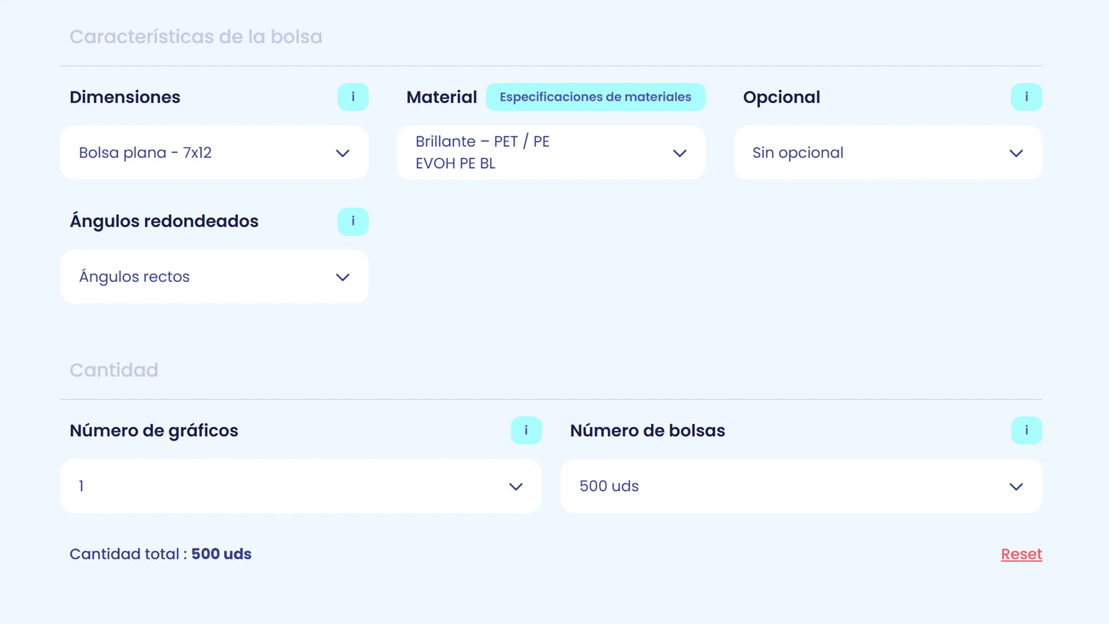
Task: Show info for Ángulos redondeados
Action: pyautogui.click(x=353, y=221)
